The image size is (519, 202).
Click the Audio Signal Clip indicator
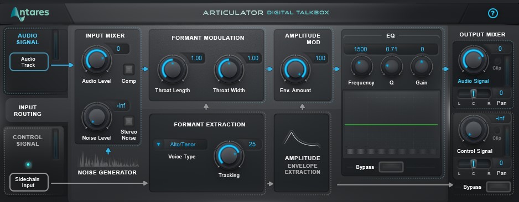point(497,61)
